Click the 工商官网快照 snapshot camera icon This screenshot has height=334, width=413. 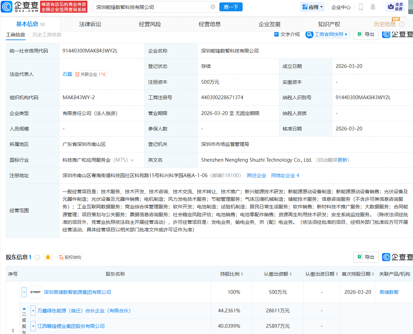(x=309, y=34)
